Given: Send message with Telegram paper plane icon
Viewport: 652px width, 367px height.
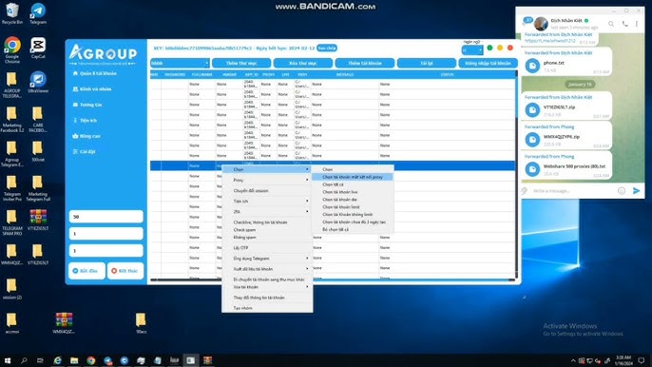Looking at the screenshot, I should click(636, 190).
